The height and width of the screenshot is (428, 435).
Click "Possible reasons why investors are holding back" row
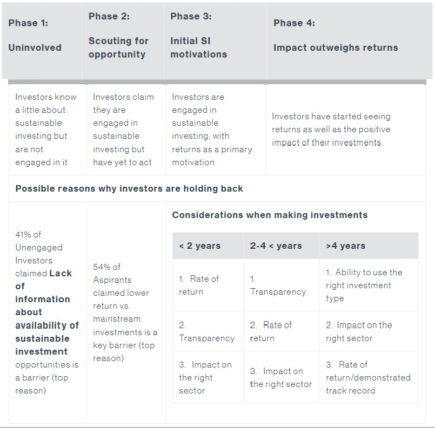[129, 188]
